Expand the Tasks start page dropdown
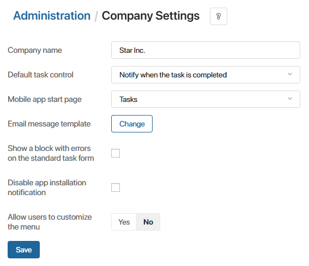Screen dimensions: 309x266 [205, 99]
